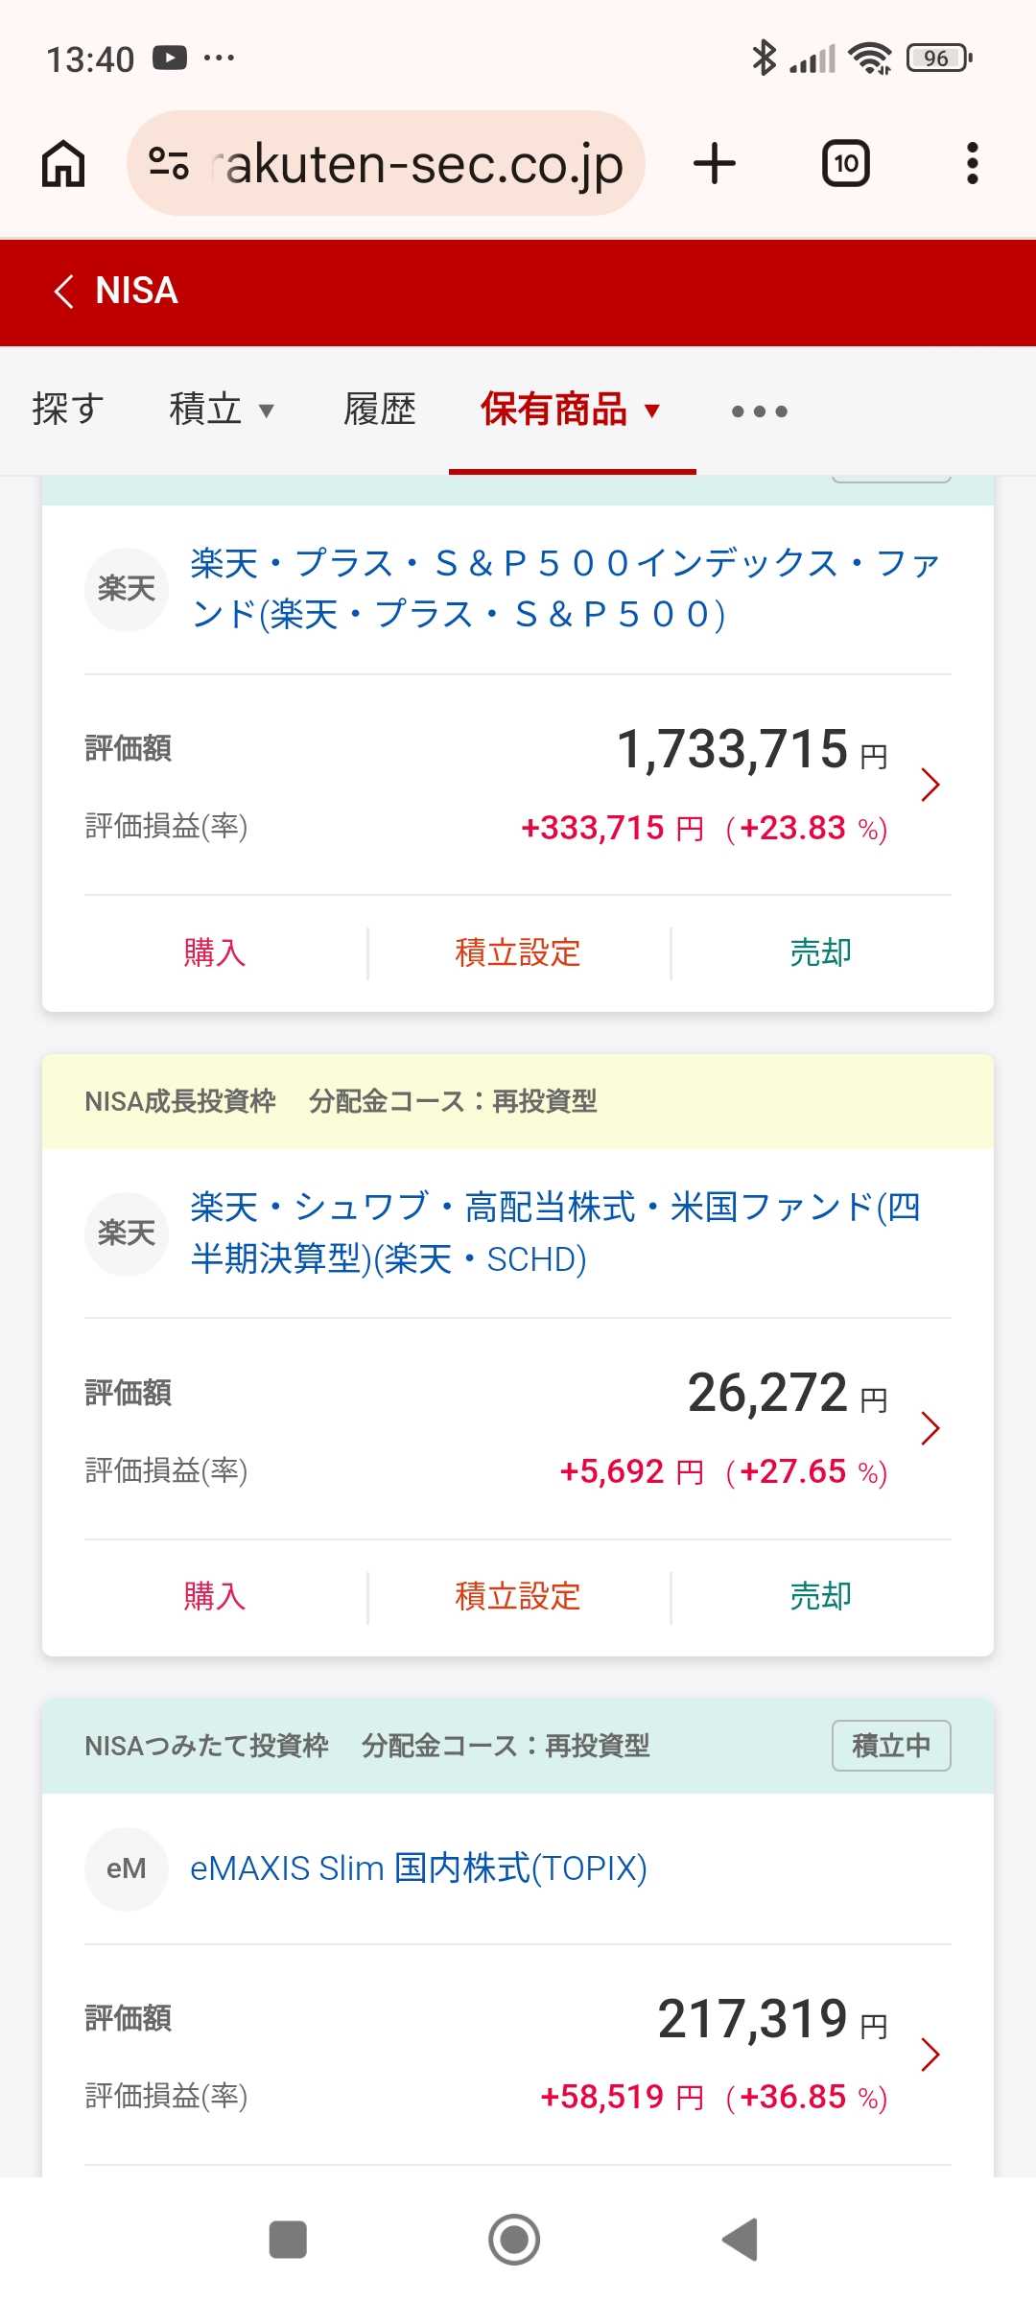Expand the 保有商品 dropdown menu
Screen dimensions: 1036x2302
571,410
